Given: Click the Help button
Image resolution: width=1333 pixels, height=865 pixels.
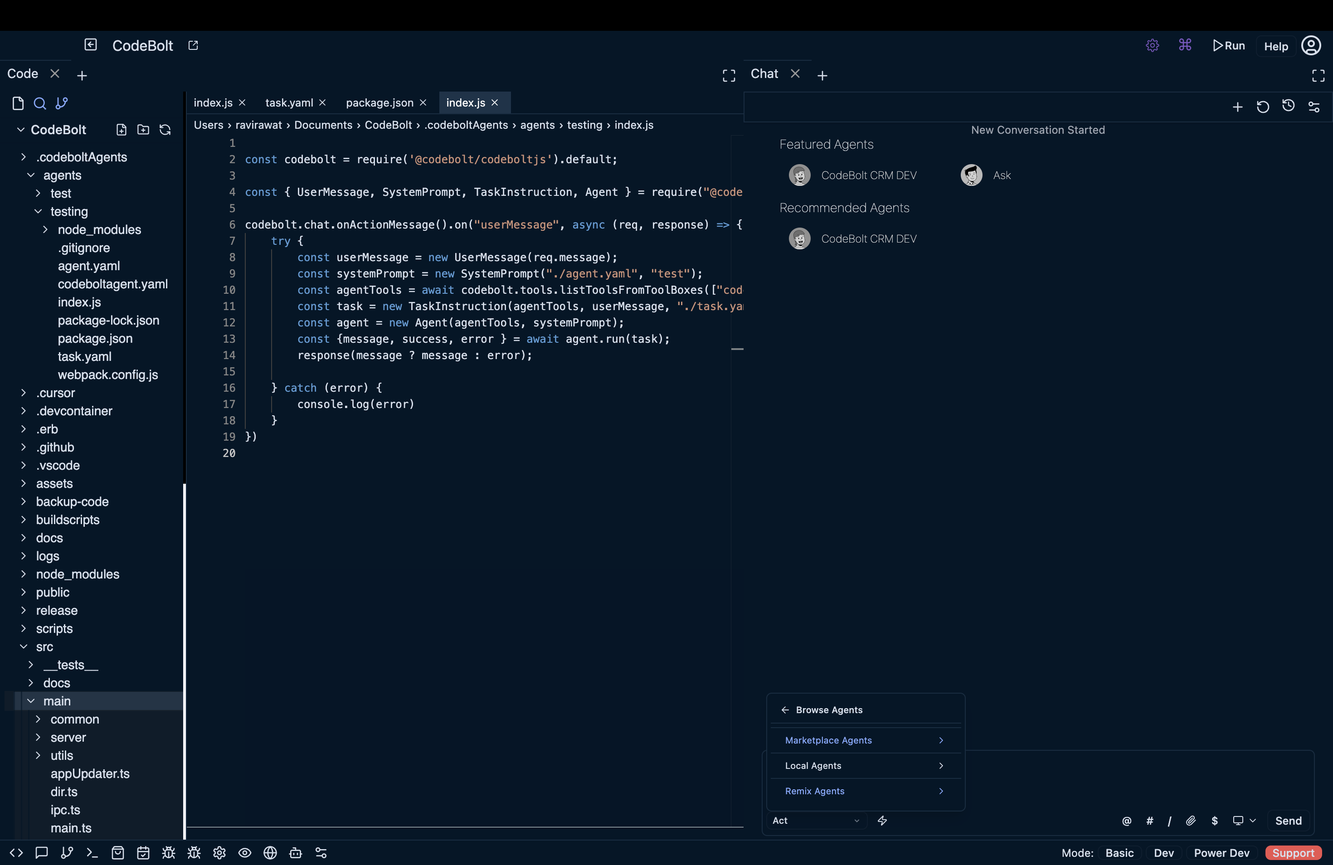Looking at the screenshot, I should pos(1276,46).
